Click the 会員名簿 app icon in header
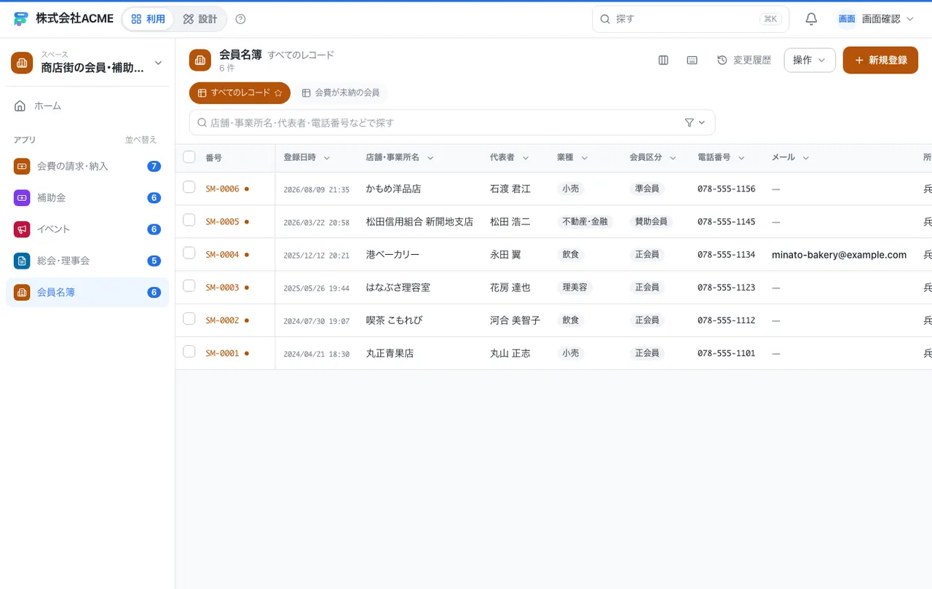The width and height of the screenshot is (932, 589). [x=200, y=60]
